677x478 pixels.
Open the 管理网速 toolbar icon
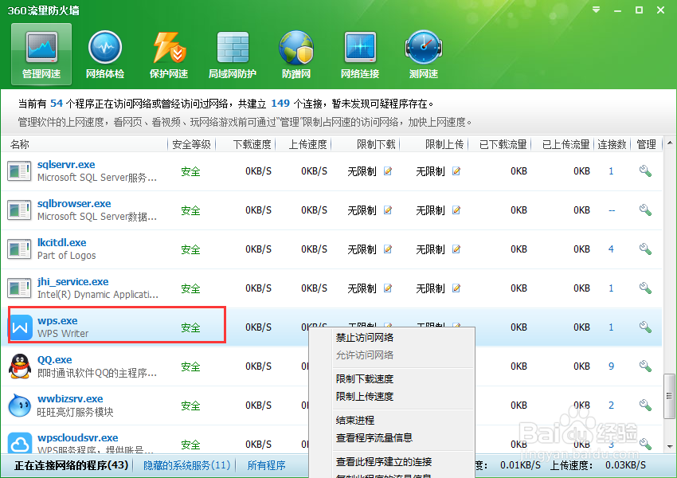coord(41,54)
